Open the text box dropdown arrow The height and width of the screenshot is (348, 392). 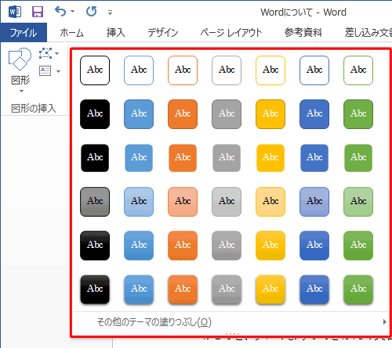coord(58,71)
